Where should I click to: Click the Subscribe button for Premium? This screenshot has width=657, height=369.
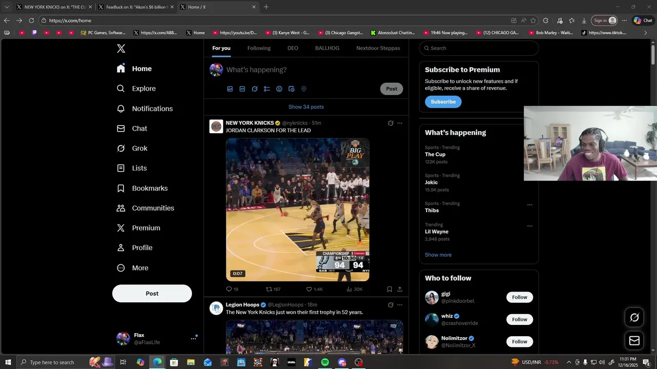click(443, 101)
